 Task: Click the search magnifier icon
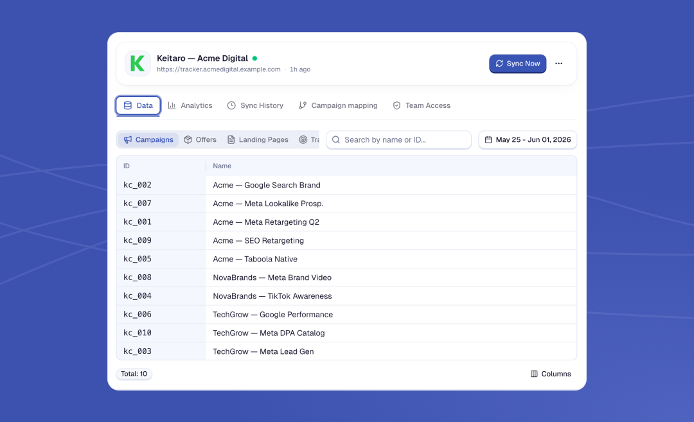(x=336, y=140)
